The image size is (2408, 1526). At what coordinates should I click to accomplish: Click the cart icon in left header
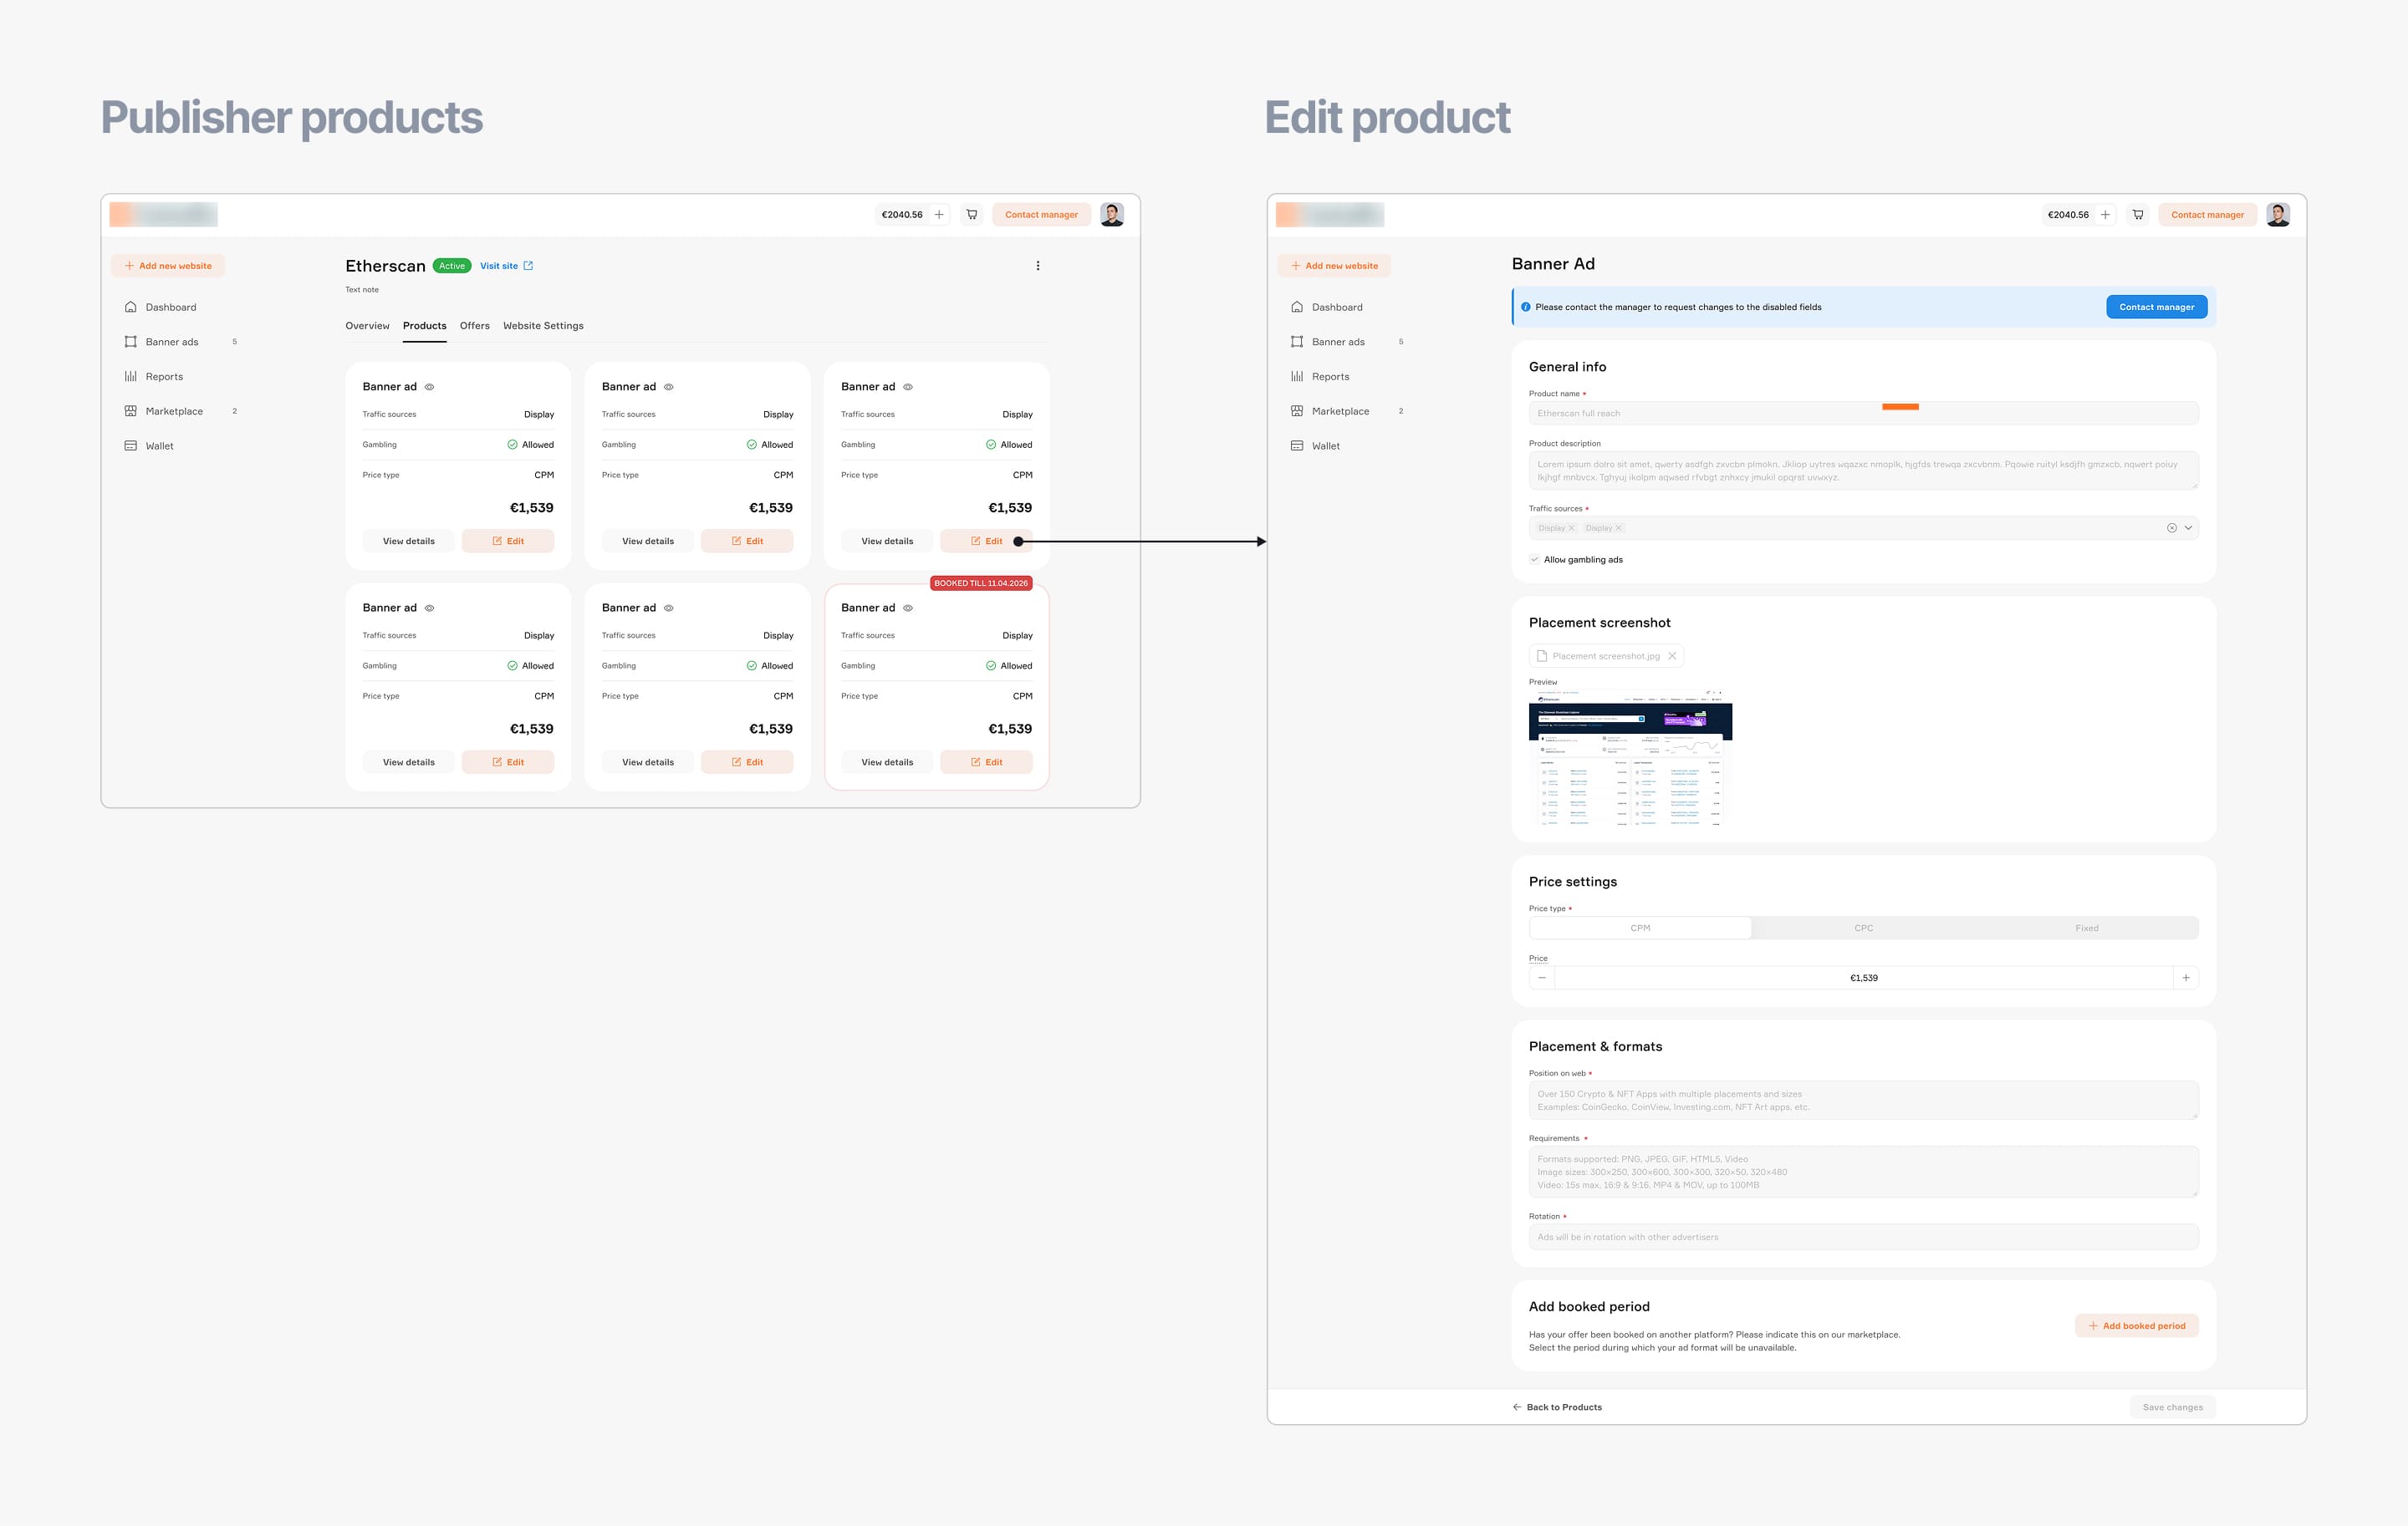(971, 214)
